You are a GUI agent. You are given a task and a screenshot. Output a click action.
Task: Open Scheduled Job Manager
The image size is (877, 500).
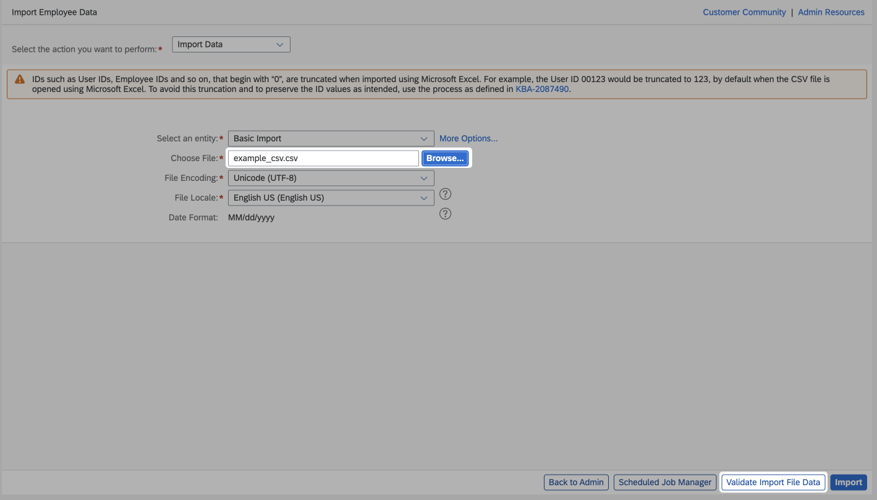665,482
